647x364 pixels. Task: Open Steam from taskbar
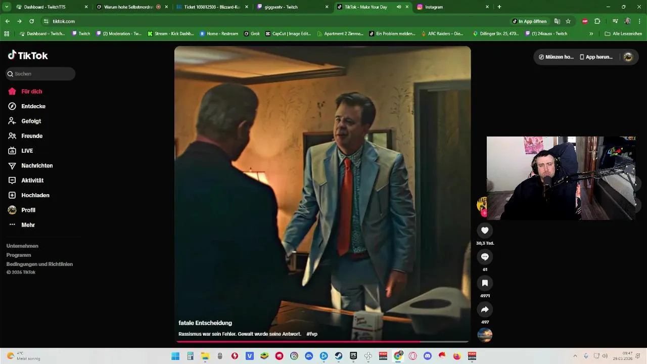339,356
